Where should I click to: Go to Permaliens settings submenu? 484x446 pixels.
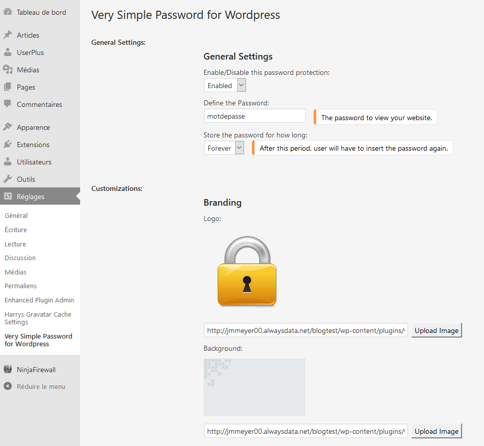tap(21, 286)
